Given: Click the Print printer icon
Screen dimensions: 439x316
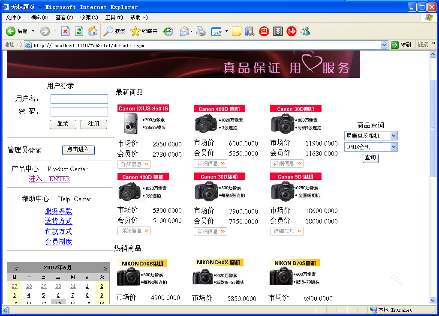Looking at the screenshot, I should 201,31.
